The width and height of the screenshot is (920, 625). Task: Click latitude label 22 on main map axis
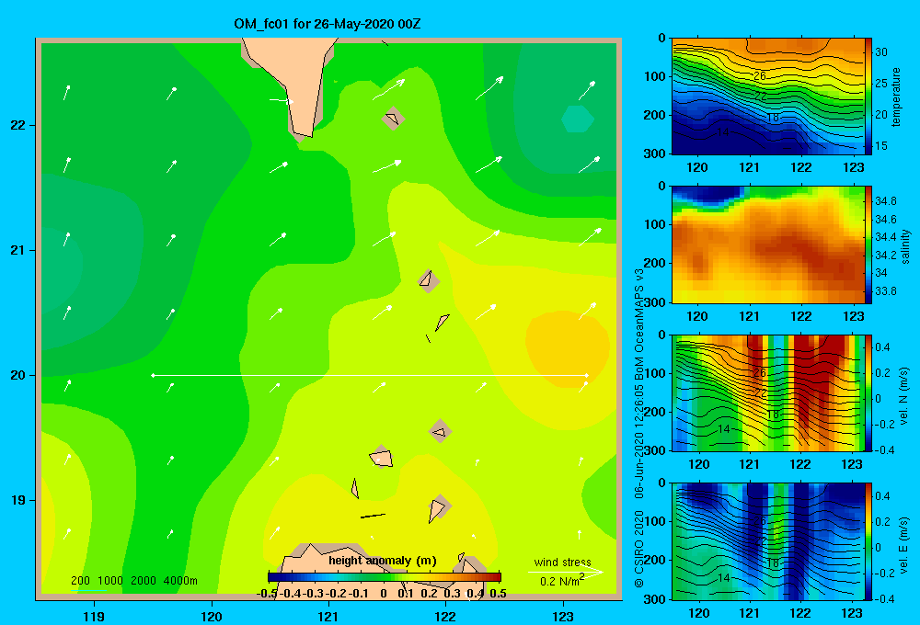coord(18,125)
